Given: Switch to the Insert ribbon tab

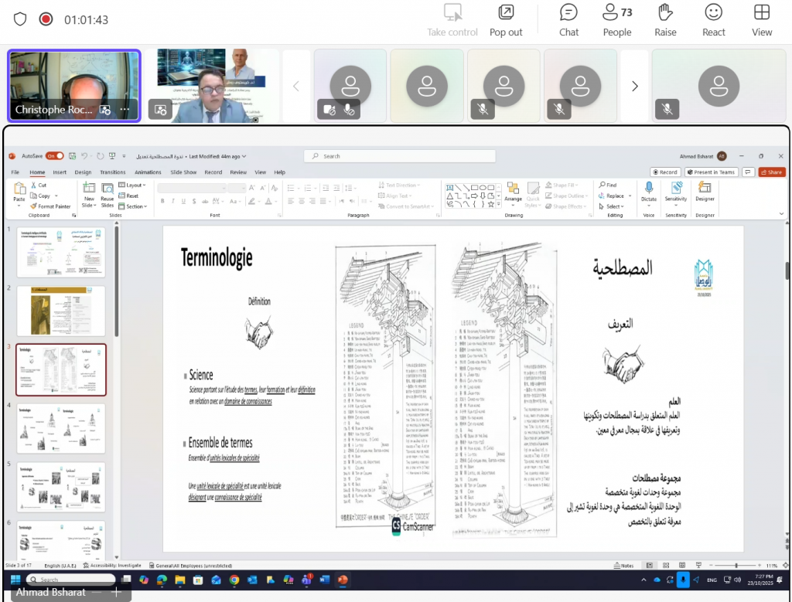Looking at the screenshot, I should click(60, 172).
